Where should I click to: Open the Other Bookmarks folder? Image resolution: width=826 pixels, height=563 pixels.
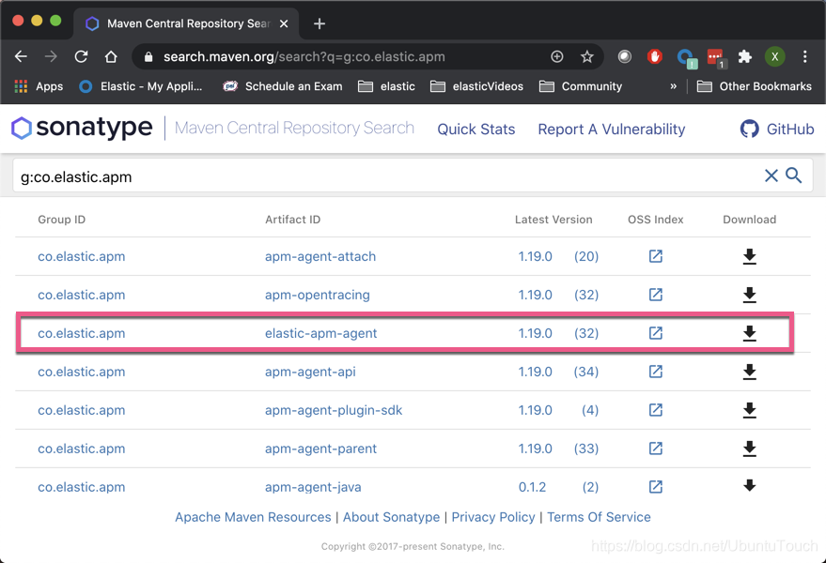(x=755, y=86)
